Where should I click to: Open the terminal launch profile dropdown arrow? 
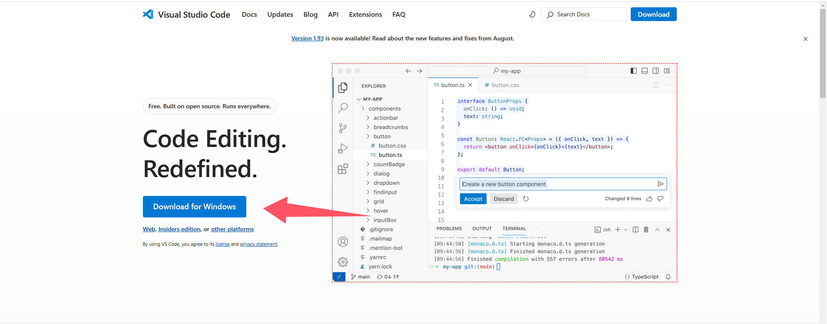[x=626, y=229]
